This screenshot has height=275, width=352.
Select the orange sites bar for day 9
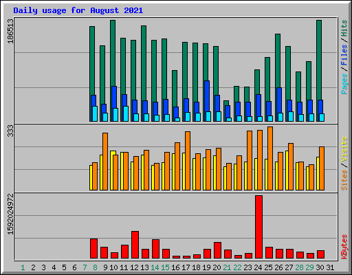tap(105, 162)
